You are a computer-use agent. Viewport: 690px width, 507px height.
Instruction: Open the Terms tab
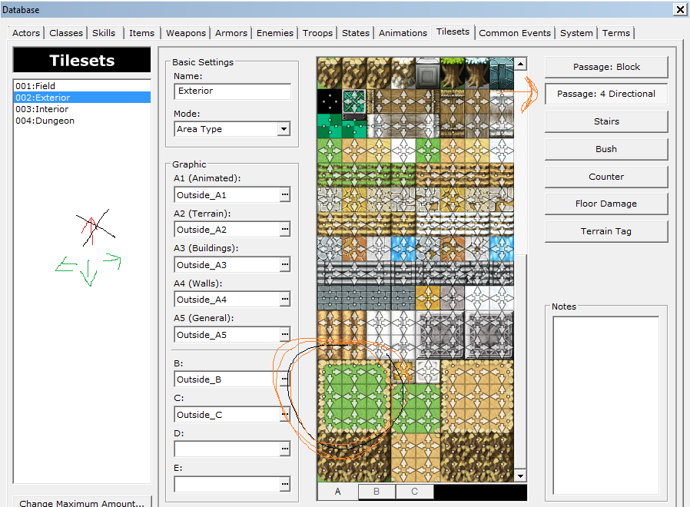click(616, 33)
